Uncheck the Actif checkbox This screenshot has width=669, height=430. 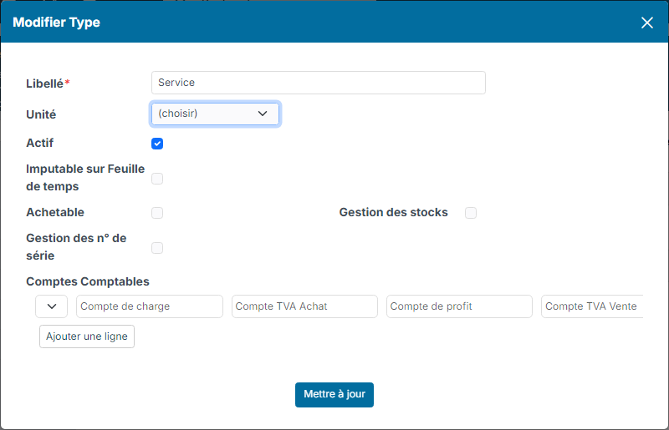click(x=157, y=144)
